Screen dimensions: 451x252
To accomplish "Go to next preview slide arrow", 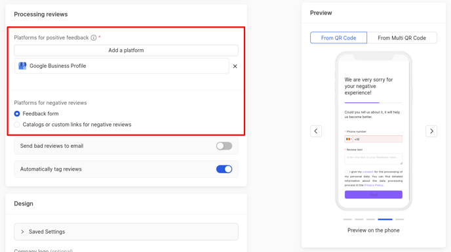I will pyautogui.click(x=431, y=131).
